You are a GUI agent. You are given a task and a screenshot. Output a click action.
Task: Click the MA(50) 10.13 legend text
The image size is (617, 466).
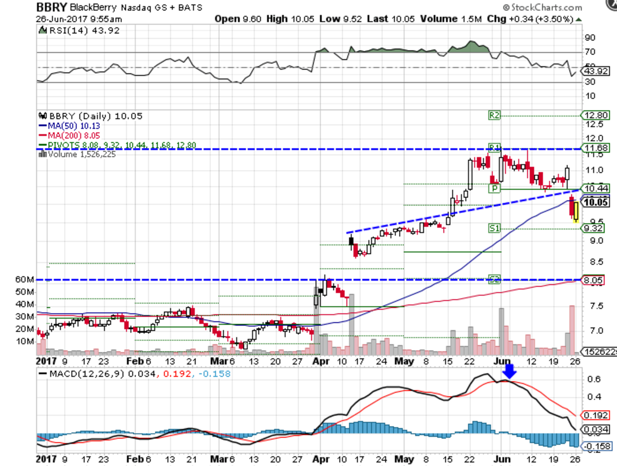pyautogui.click(x=74, y=126)
